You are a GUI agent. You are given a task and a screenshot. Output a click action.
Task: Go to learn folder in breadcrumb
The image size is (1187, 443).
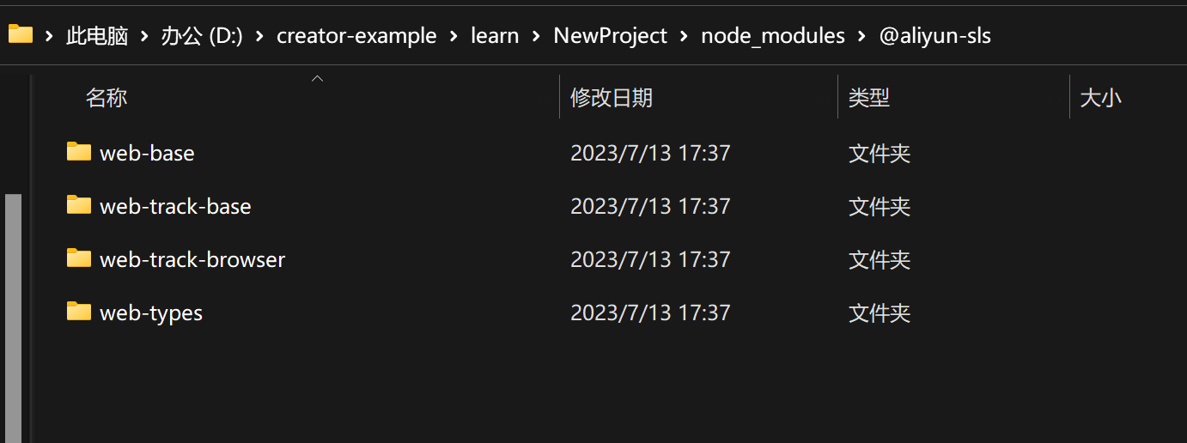(495, 36)
